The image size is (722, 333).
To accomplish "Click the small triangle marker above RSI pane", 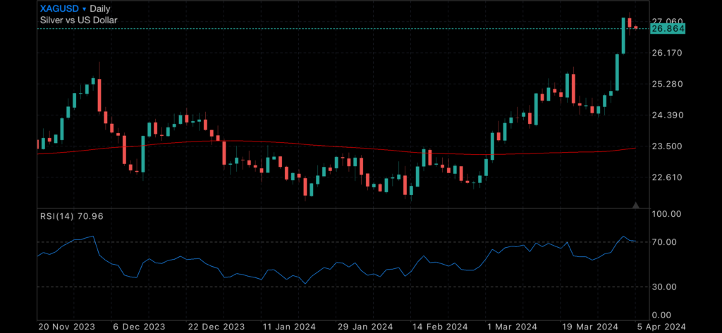I will tap(636, 205).
